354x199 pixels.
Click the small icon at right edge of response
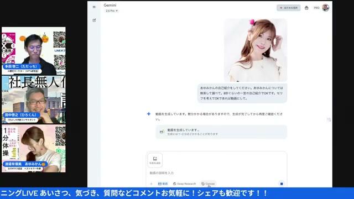[x=329, y=119]
